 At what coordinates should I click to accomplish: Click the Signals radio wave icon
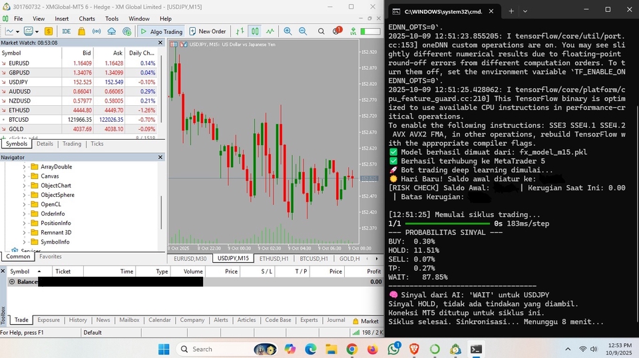click(96, 31)
